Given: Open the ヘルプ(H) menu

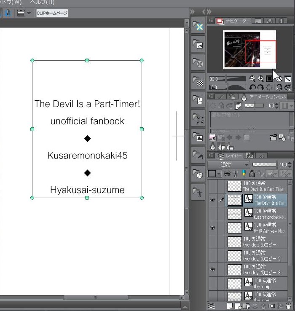Looking at the screenshot, I should 42,3.
